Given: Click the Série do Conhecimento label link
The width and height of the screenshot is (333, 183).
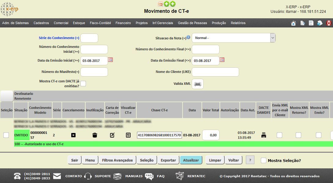Looking at the screenshot, I should [59, 38].
